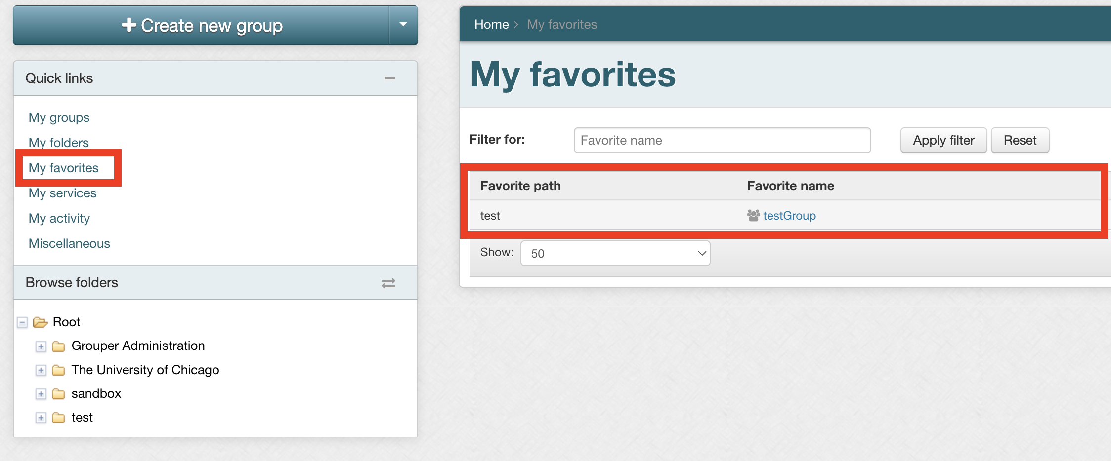Click the Root open folder icon

(x=40, y=322)
